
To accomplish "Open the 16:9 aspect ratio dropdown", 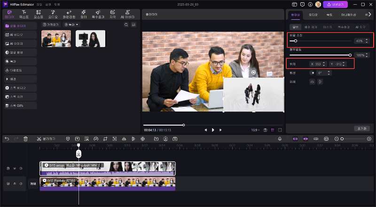I will click(255, 130).
